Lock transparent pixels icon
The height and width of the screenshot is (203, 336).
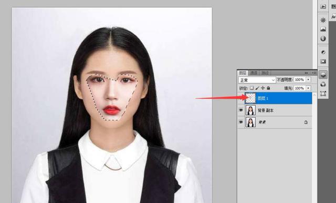pyautogui.click(x=252, y=88)
